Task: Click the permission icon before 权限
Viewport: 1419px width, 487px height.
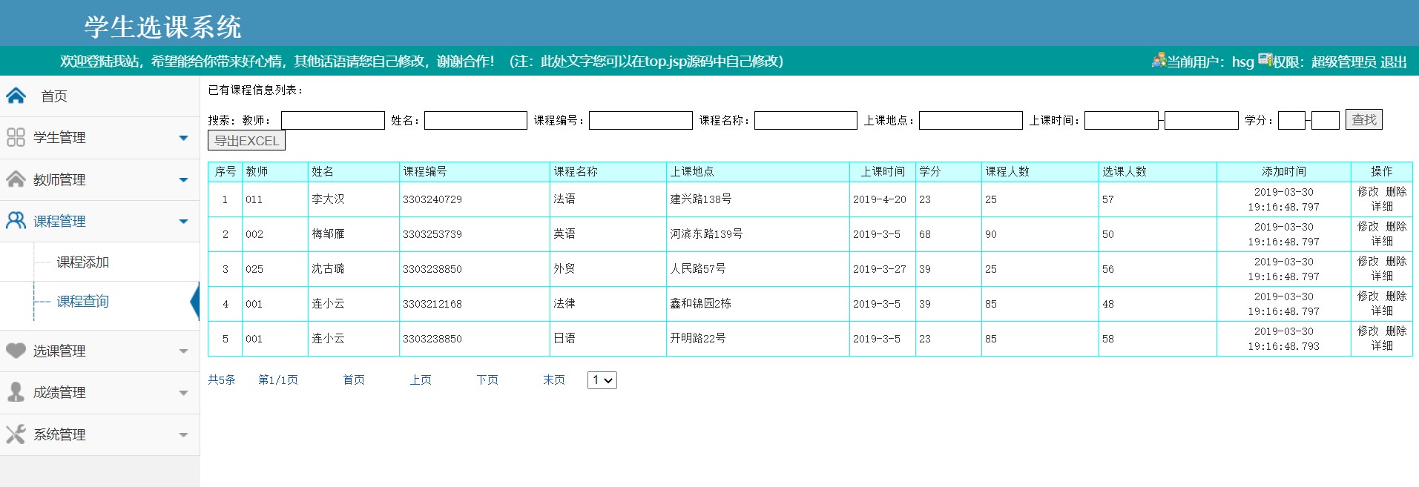Action: tap(1265, 60)
